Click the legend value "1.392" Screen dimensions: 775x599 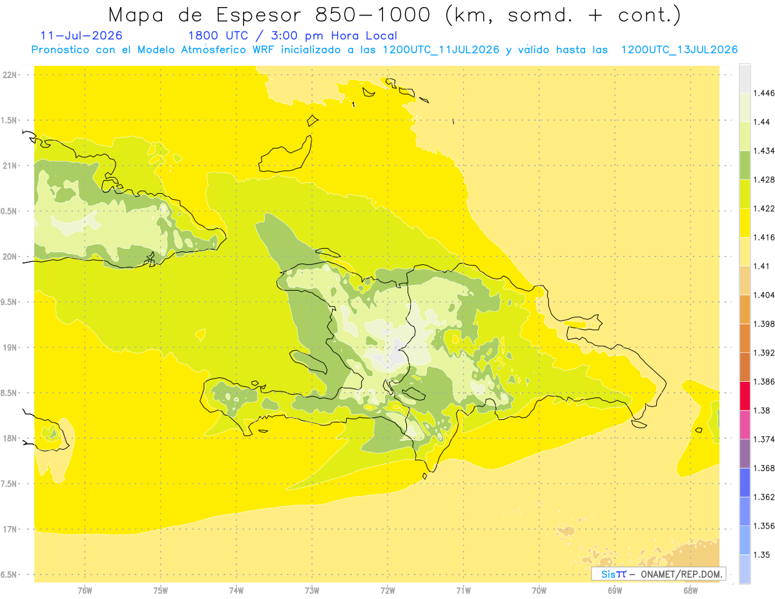[x=764, y=352]
